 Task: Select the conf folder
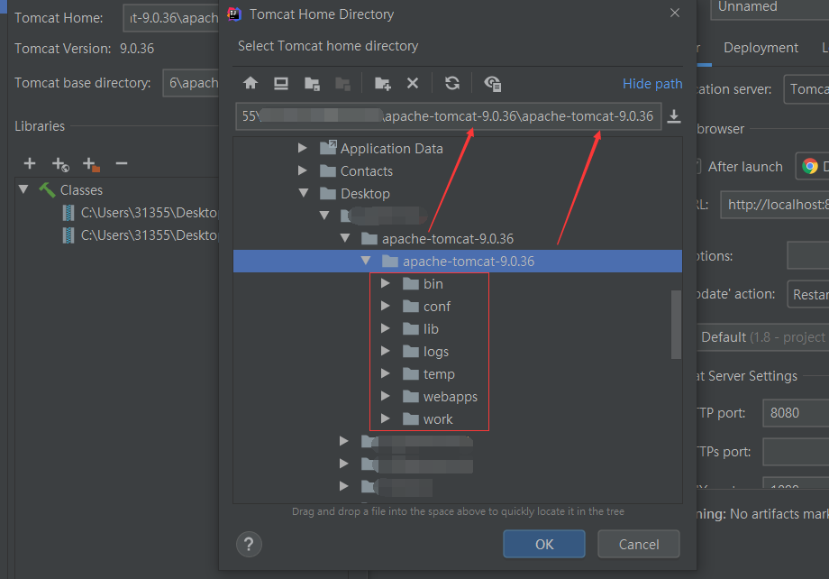click(x=437, y=307)
